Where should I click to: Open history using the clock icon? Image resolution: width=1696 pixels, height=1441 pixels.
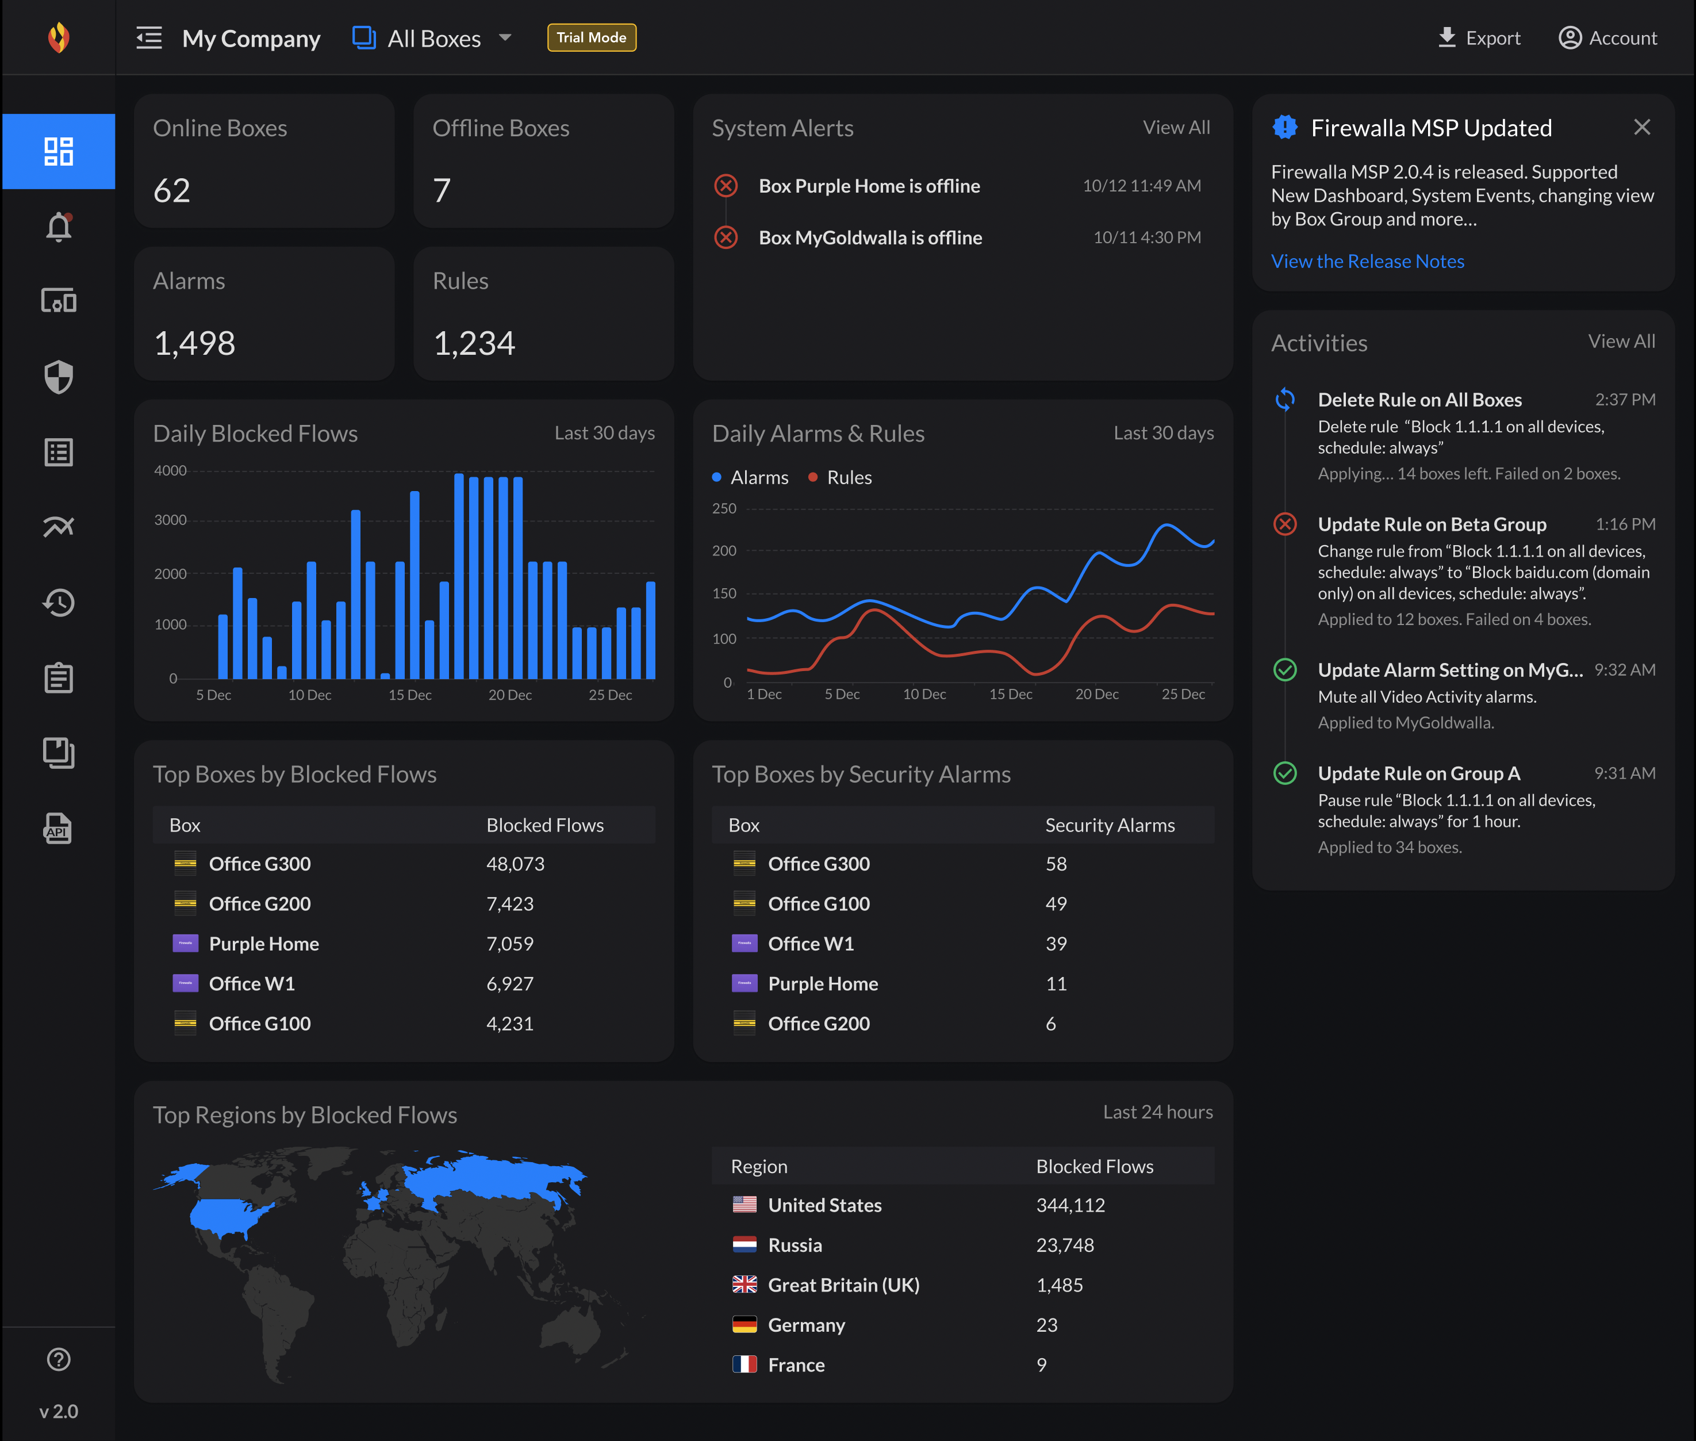[58, 603]
